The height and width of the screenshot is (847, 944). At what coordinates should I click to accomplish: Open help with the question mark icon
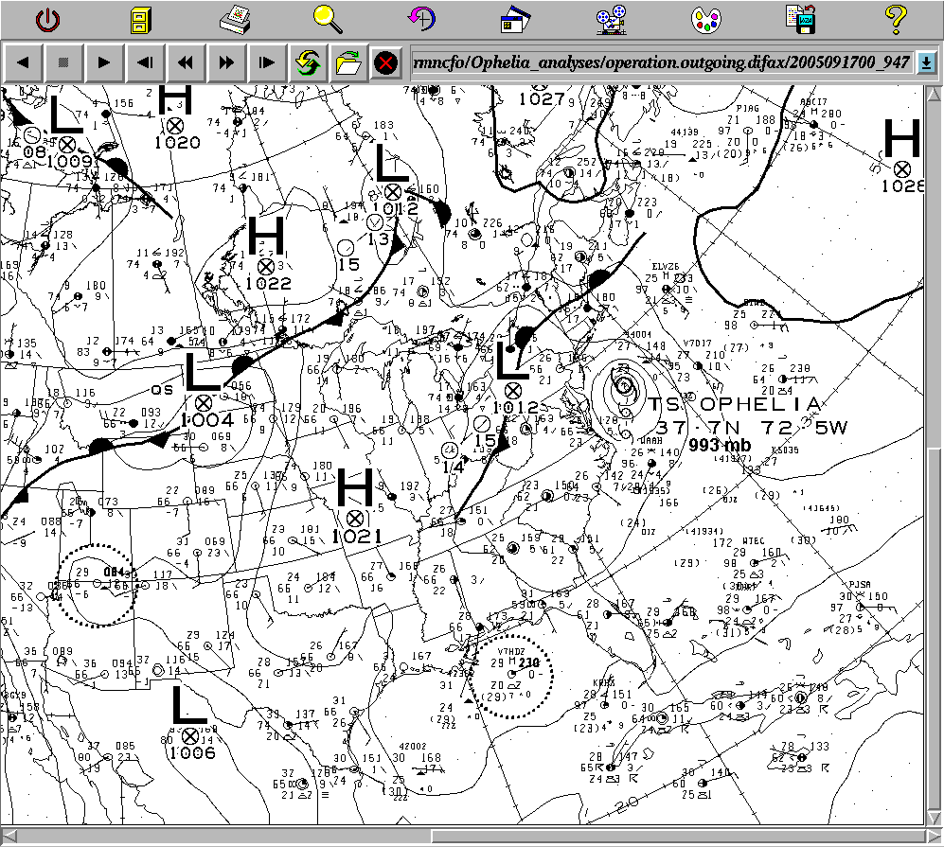[895, 18]
